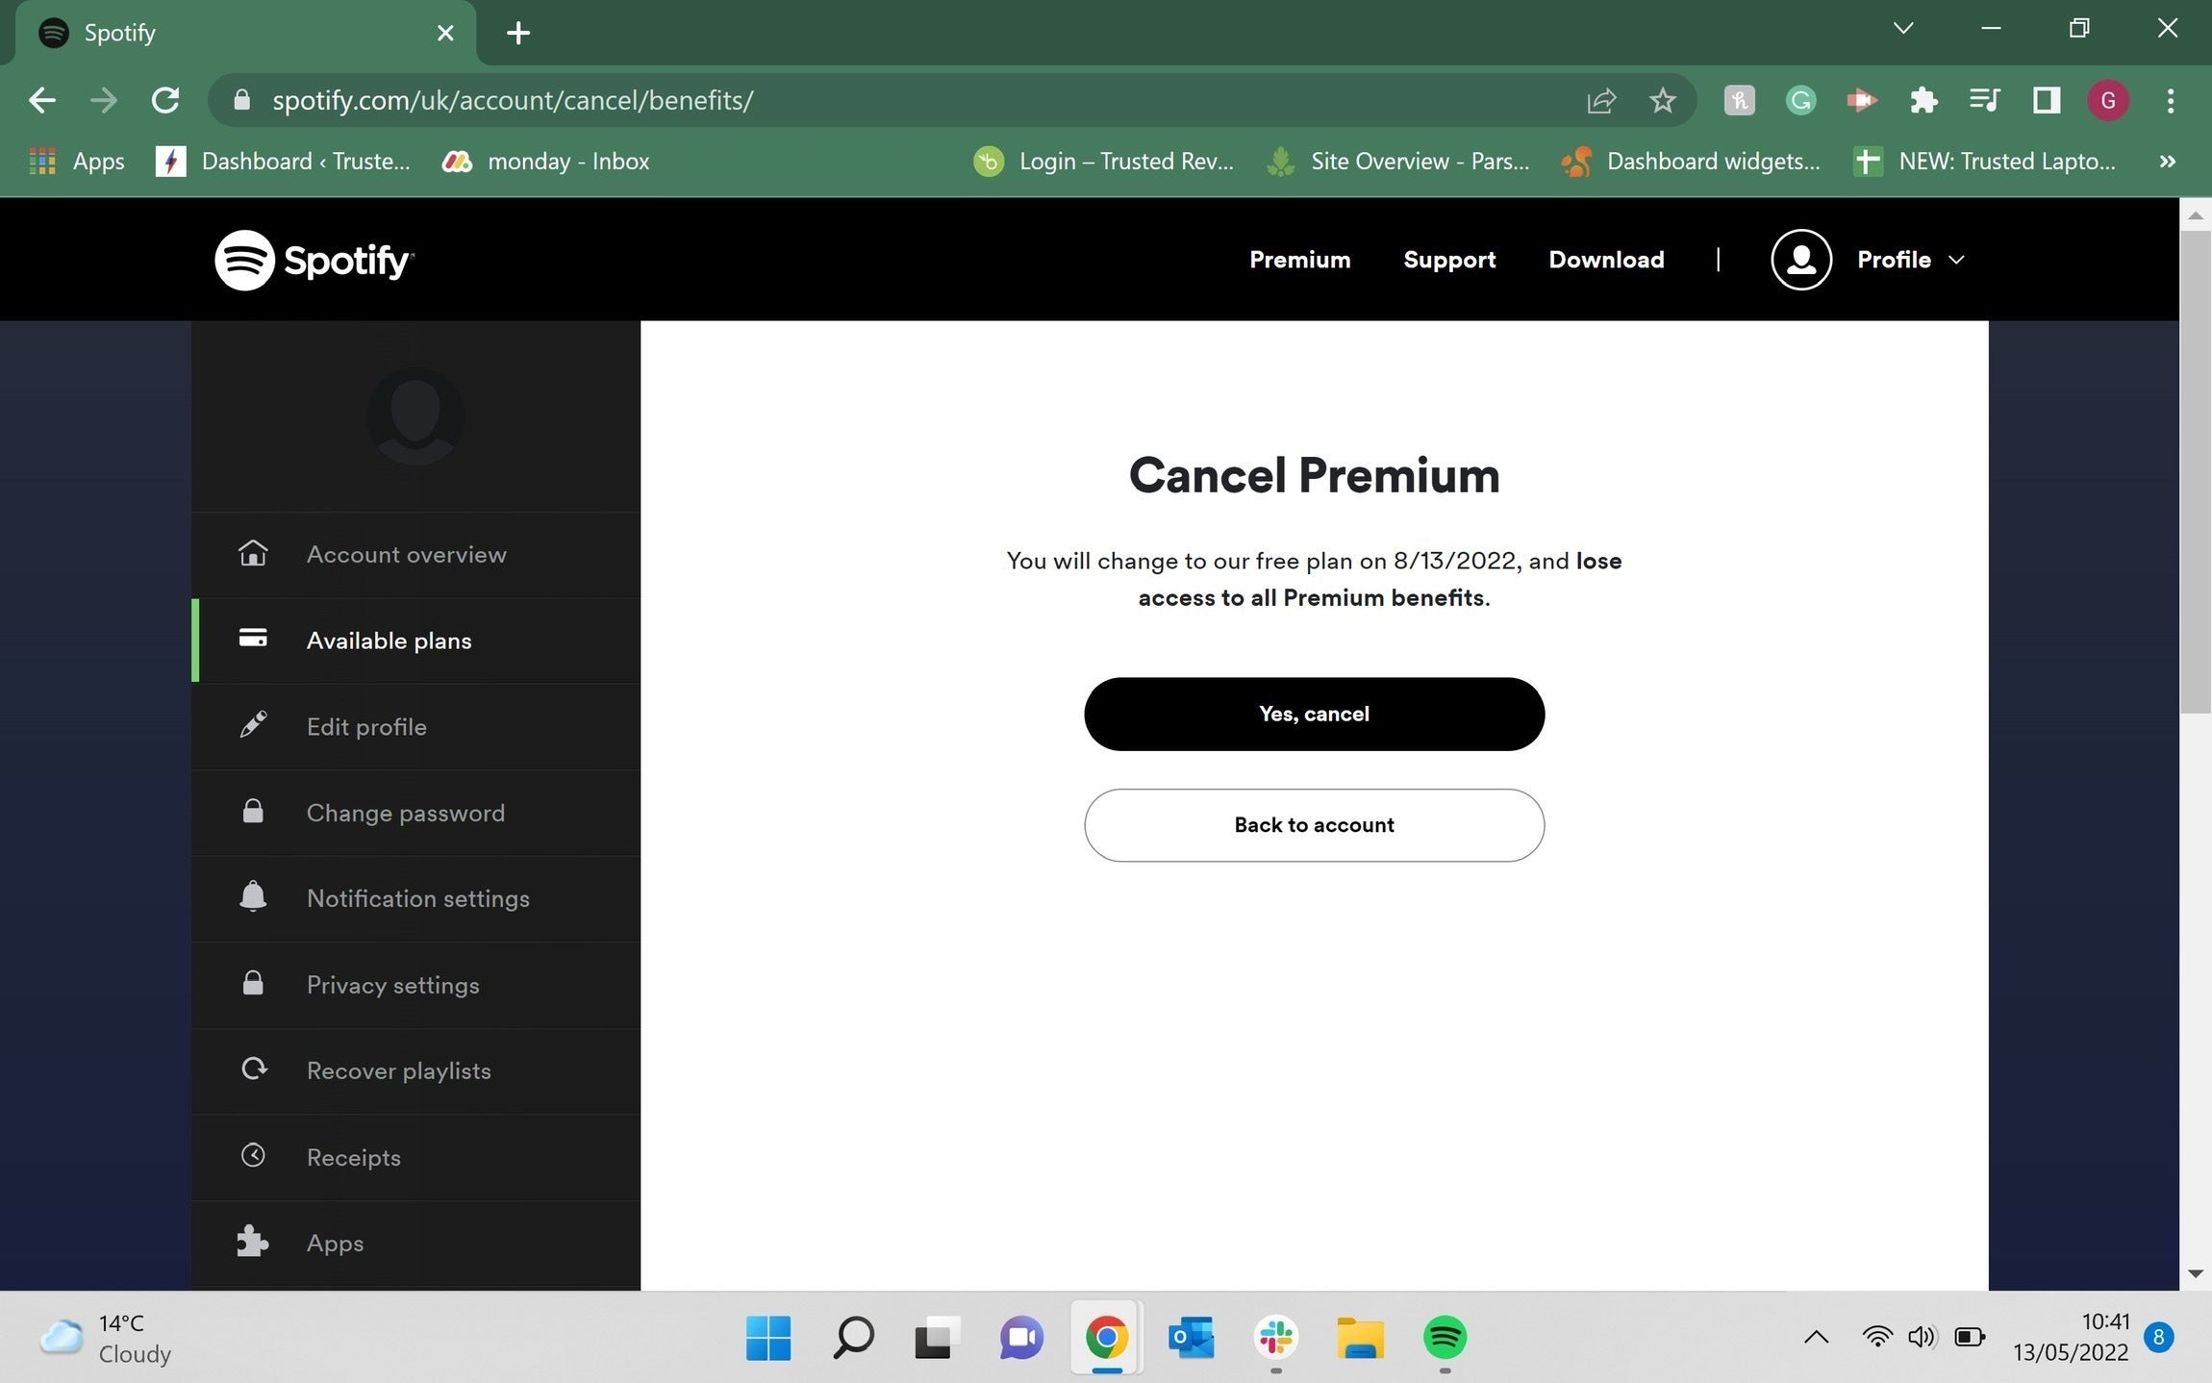This screenshot has width=2212, height=1383.
Task: Open a new tab with the plus button
Action: coord(518,33)
